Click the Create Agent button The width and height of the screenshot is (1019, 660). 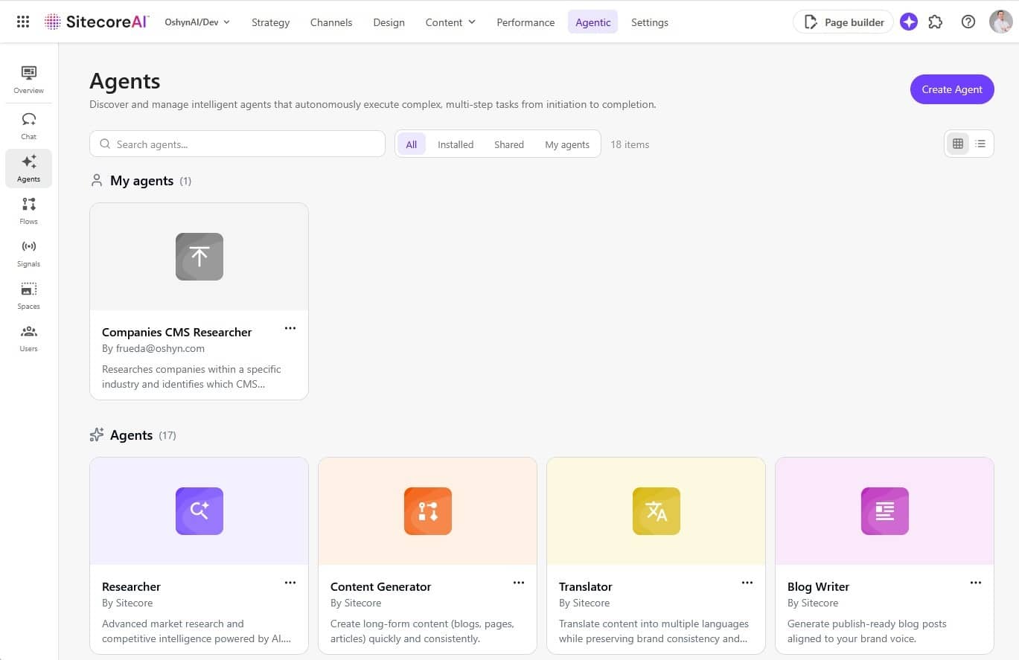click(x=952, y=89)
